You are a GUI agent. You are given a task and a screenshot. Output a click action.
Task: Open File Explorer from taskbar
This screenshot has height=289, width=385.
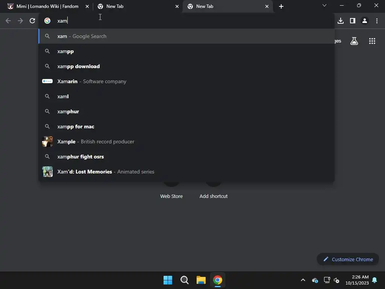(x=201, y=280)
